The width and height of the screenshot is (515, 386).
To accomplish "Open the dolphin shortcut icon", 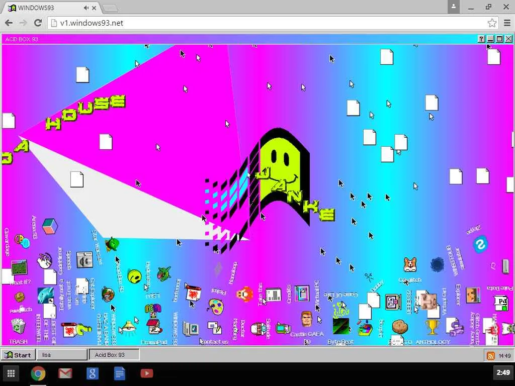I will coord(46,295).
